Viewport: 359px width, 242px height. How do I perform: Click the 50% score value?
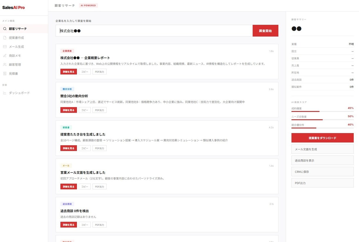(x=350, y=116)
